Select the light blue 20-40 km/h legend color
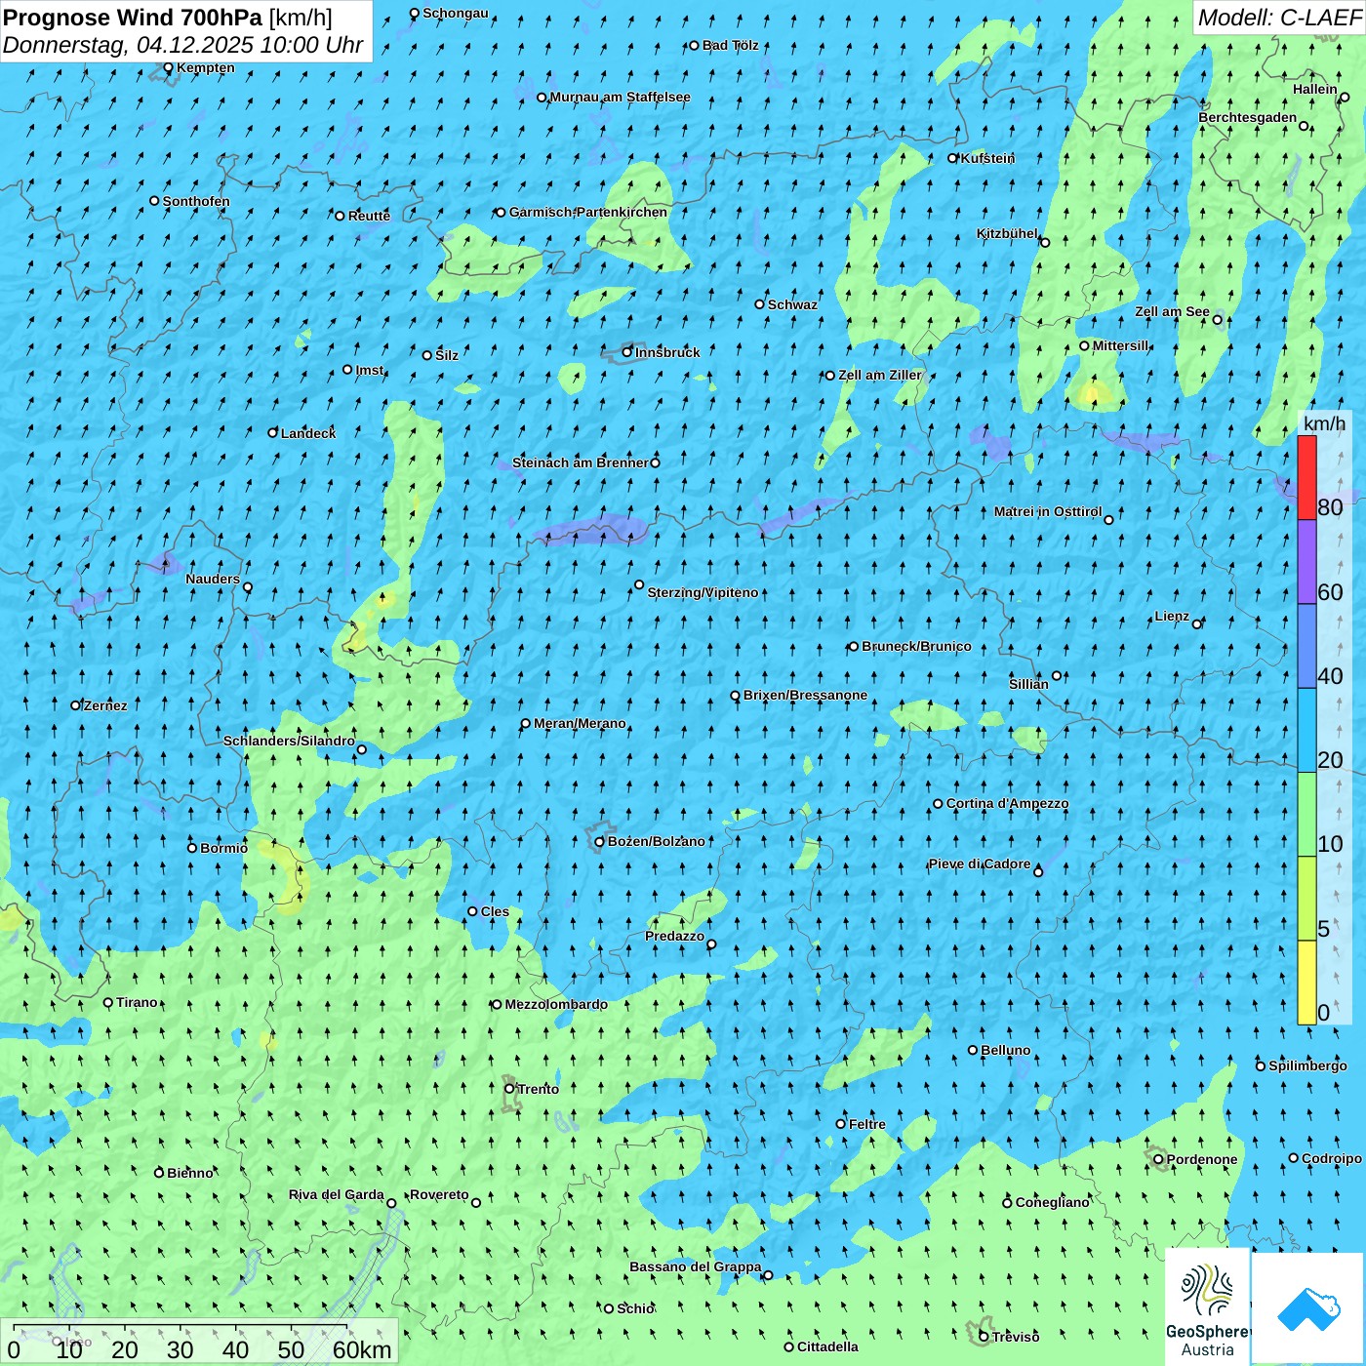 [x=1306, y=731]
